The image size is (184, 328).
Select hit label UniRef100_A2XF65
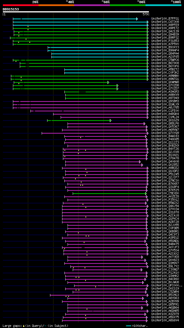point(165,57)
